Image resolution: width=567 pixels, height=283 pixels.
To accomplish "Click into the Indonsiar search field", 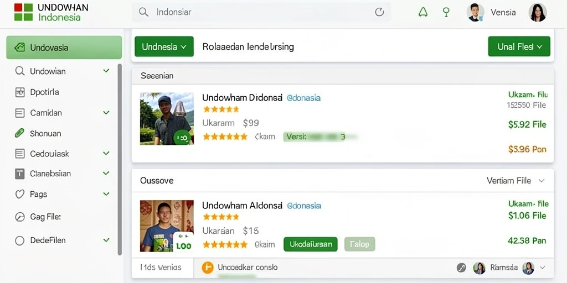I will pyautogui.click(x=261, y=12).
